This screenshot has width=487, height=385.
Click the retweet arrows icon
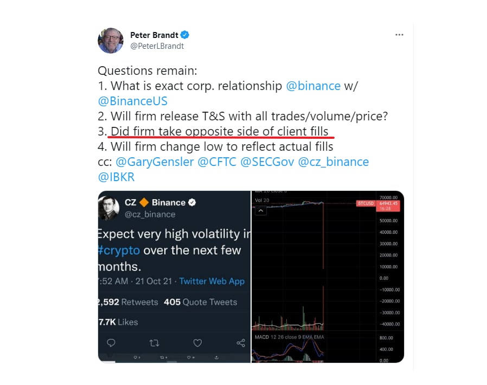154,343
